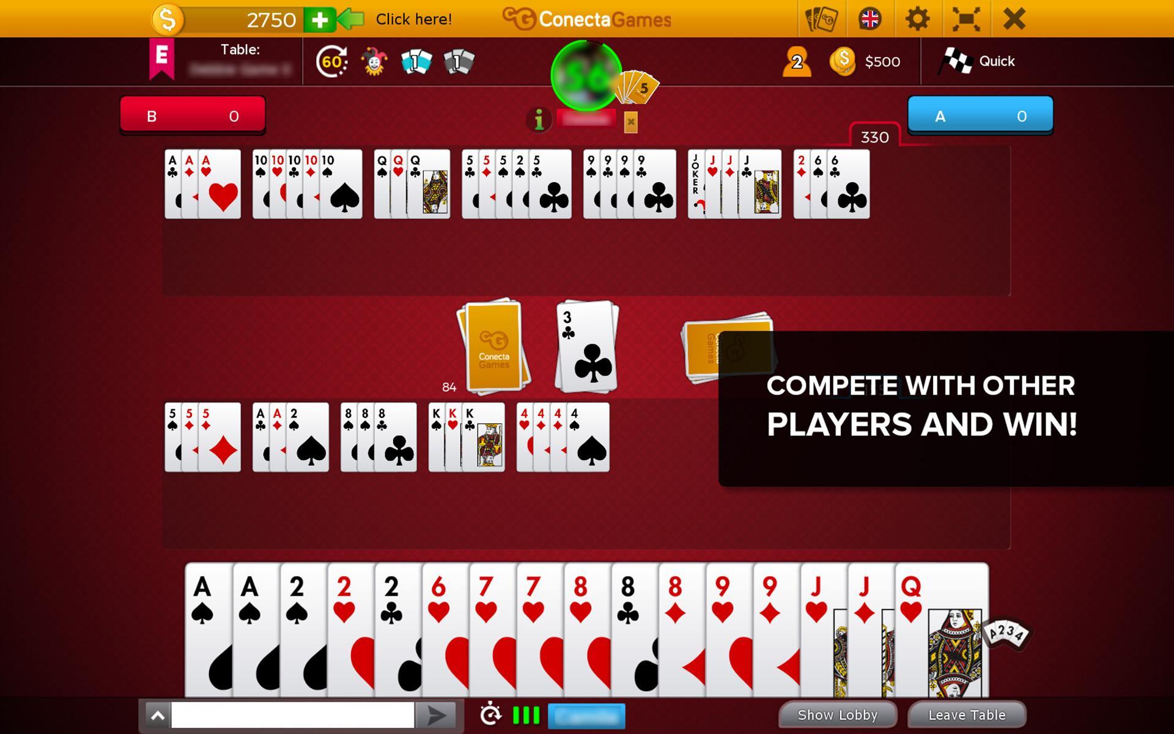Click the chat send arrow button
Image resolution: width=1174 pixels, height=734 pixels.
pyautogui.click(x=436, y=714)
